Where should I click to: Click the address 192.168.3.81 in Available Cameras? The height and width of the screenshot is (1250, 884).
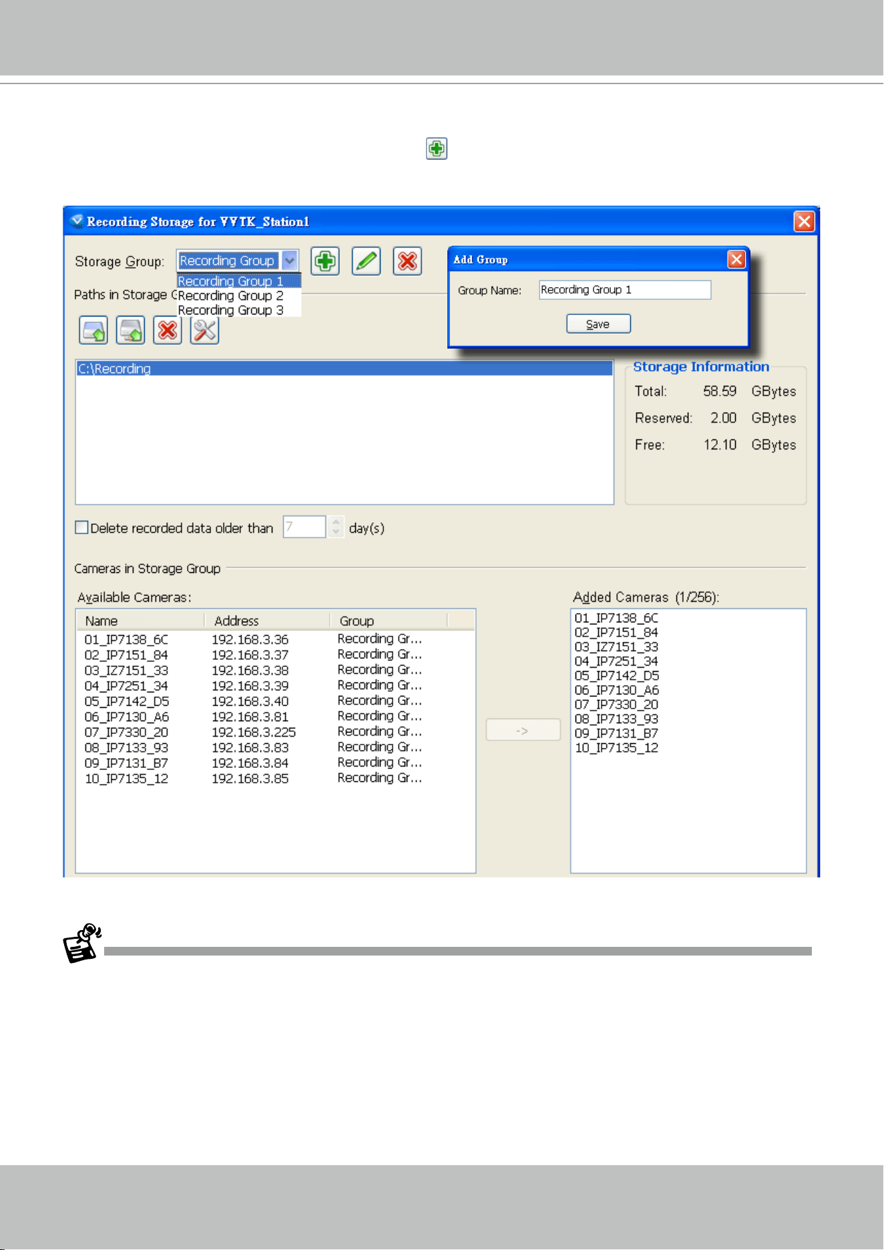pyautogui.click(x=250, y=716)
